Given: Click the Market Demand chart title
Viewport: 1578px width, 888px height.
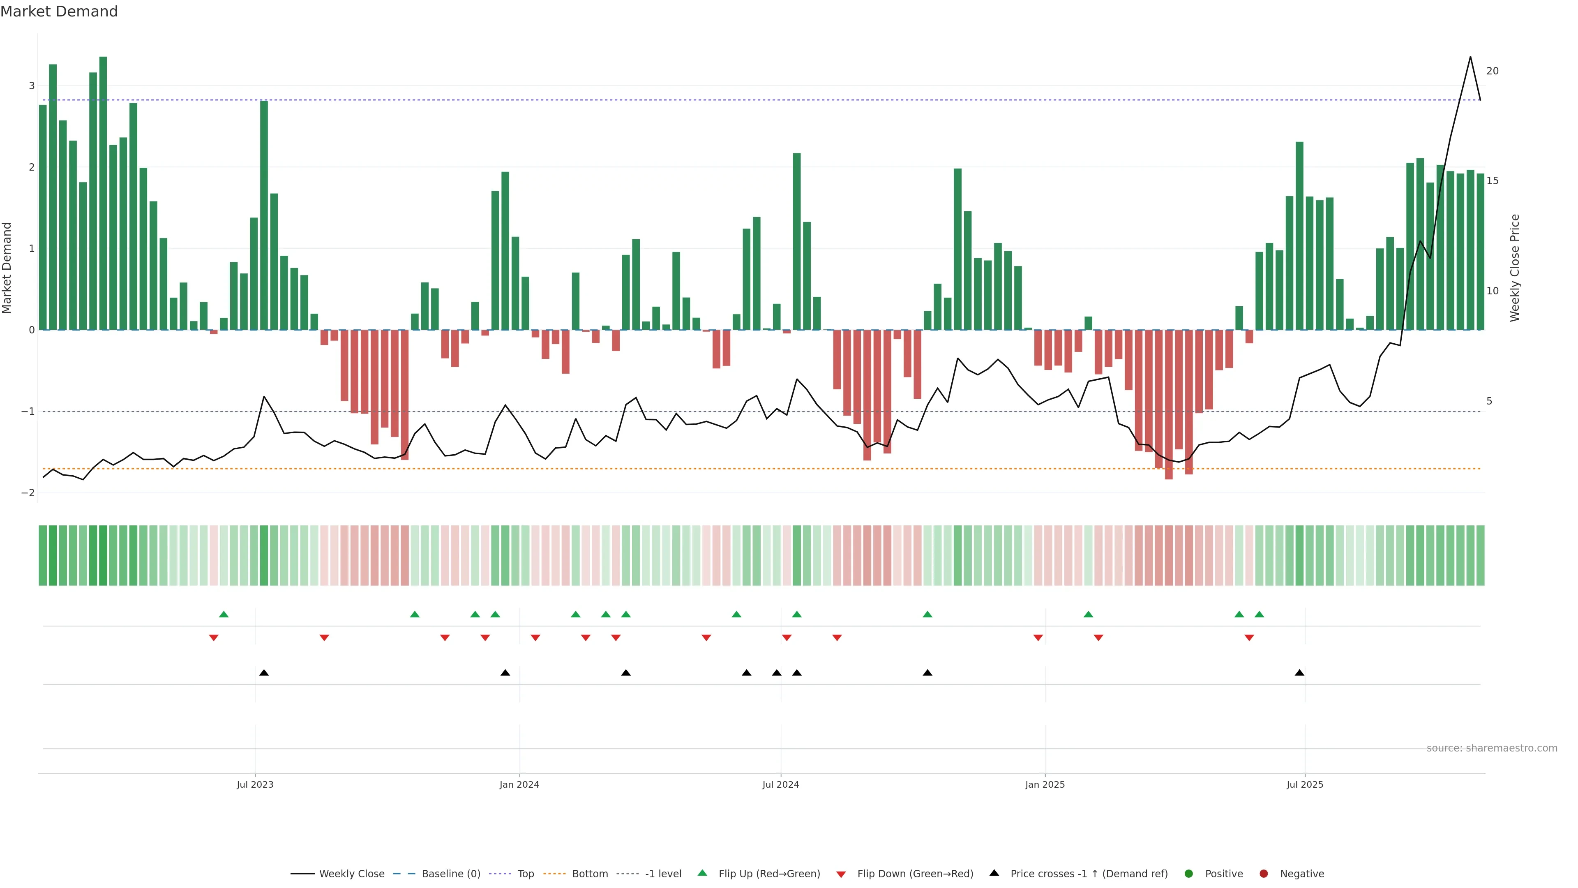Looking at the screenshot, I should tap(59, 12).
